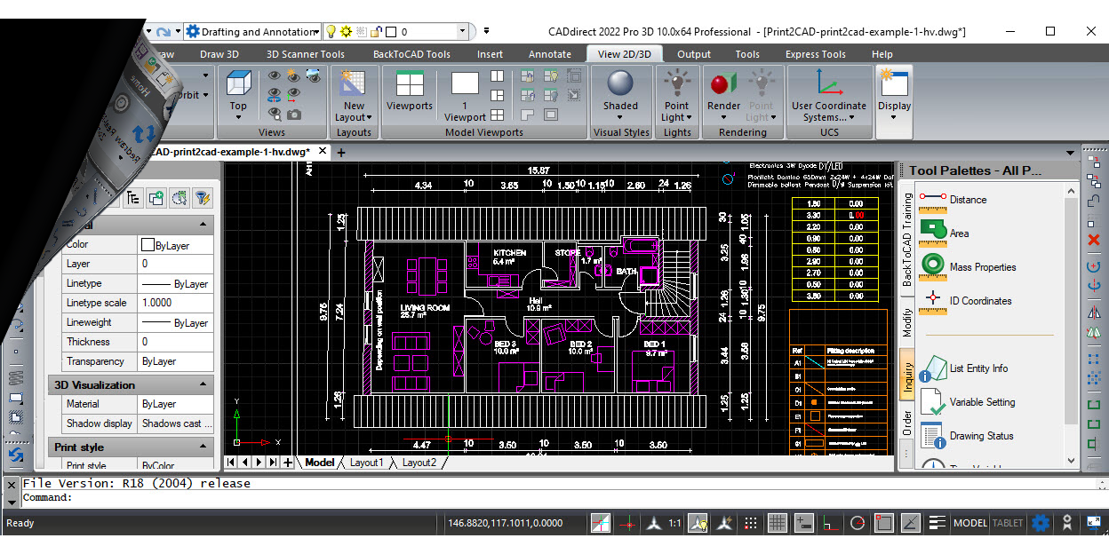Click the TABLET button in status bar
This screenshot has height=554, width=1109.
pos(1008,523)
